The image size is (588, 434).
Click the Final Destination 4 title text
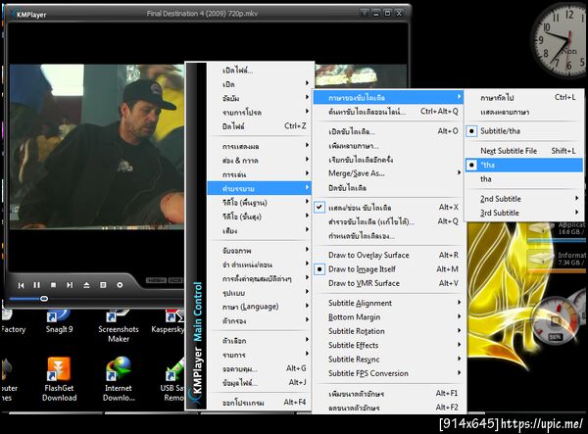tap(202, 14)
